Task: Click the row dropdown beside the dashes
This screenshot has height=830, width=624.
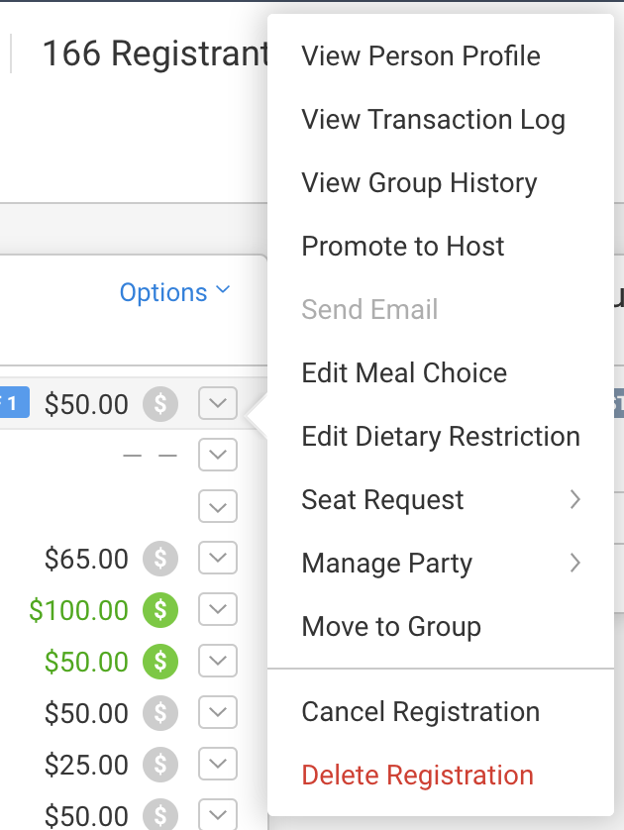Action: [x=218, y=456]
